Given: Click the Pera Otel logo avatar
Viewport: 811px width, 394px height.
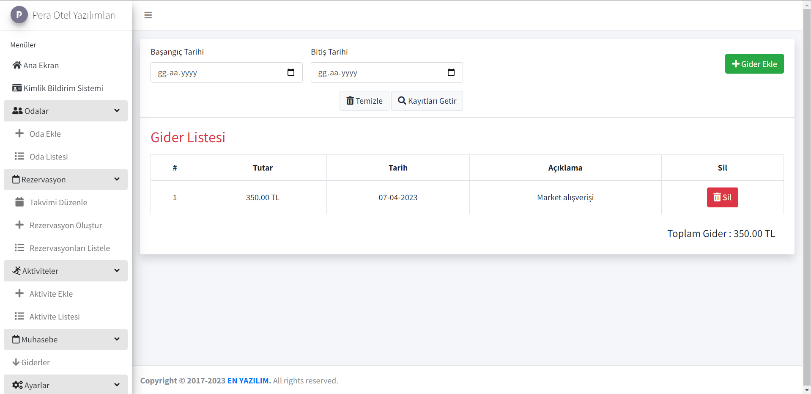Looking at the screenshot, I should [19, 15].
